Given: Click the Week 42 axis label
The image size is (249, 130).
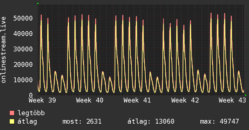Looking at the screenshot, I should coord(185,100).
